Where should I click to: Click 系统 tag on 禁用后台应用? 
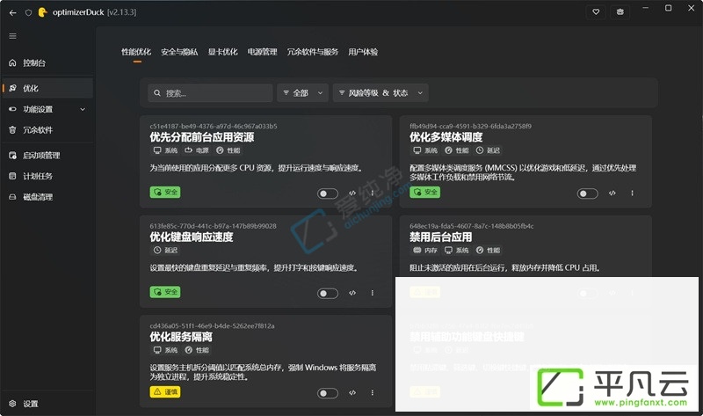[456, 250]
